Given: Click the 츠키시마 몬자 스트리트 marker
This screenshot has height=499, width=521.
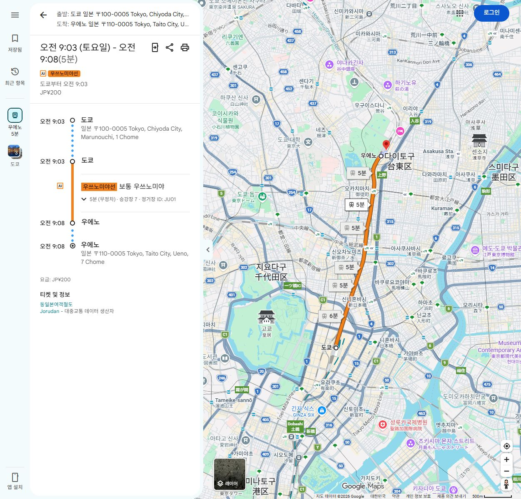Looking at the screenshot, I should click(410, 443).
